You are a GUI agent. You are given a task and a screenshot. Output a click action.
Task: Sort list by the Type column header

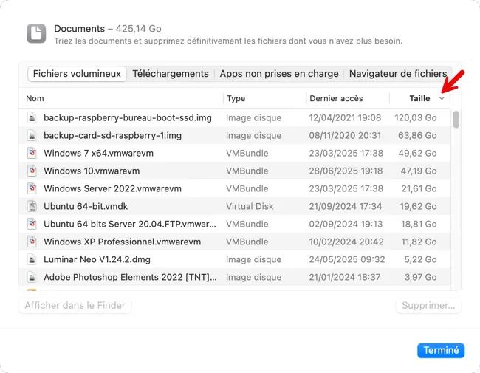click(x=236, y=98)
